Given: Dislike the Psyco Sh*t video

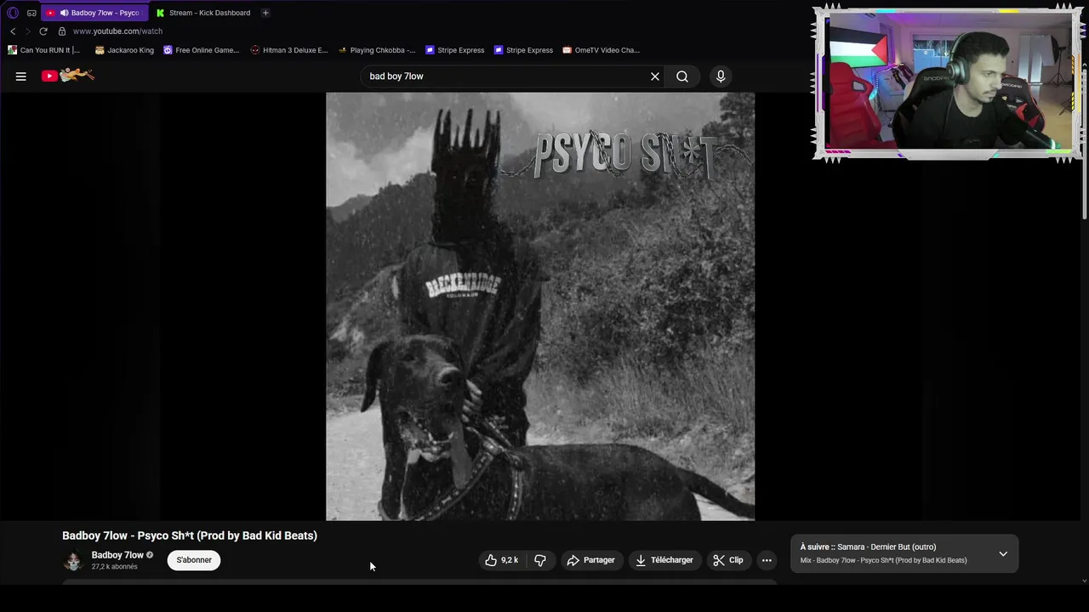Looking at the screenshot, I should pyautogui.click(x=540, y=560).
